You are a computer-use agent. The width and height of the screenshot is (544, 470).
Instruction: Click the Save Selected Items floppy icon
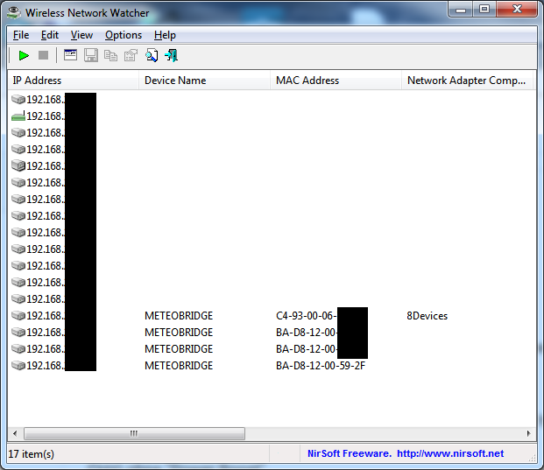coord(91,56)
